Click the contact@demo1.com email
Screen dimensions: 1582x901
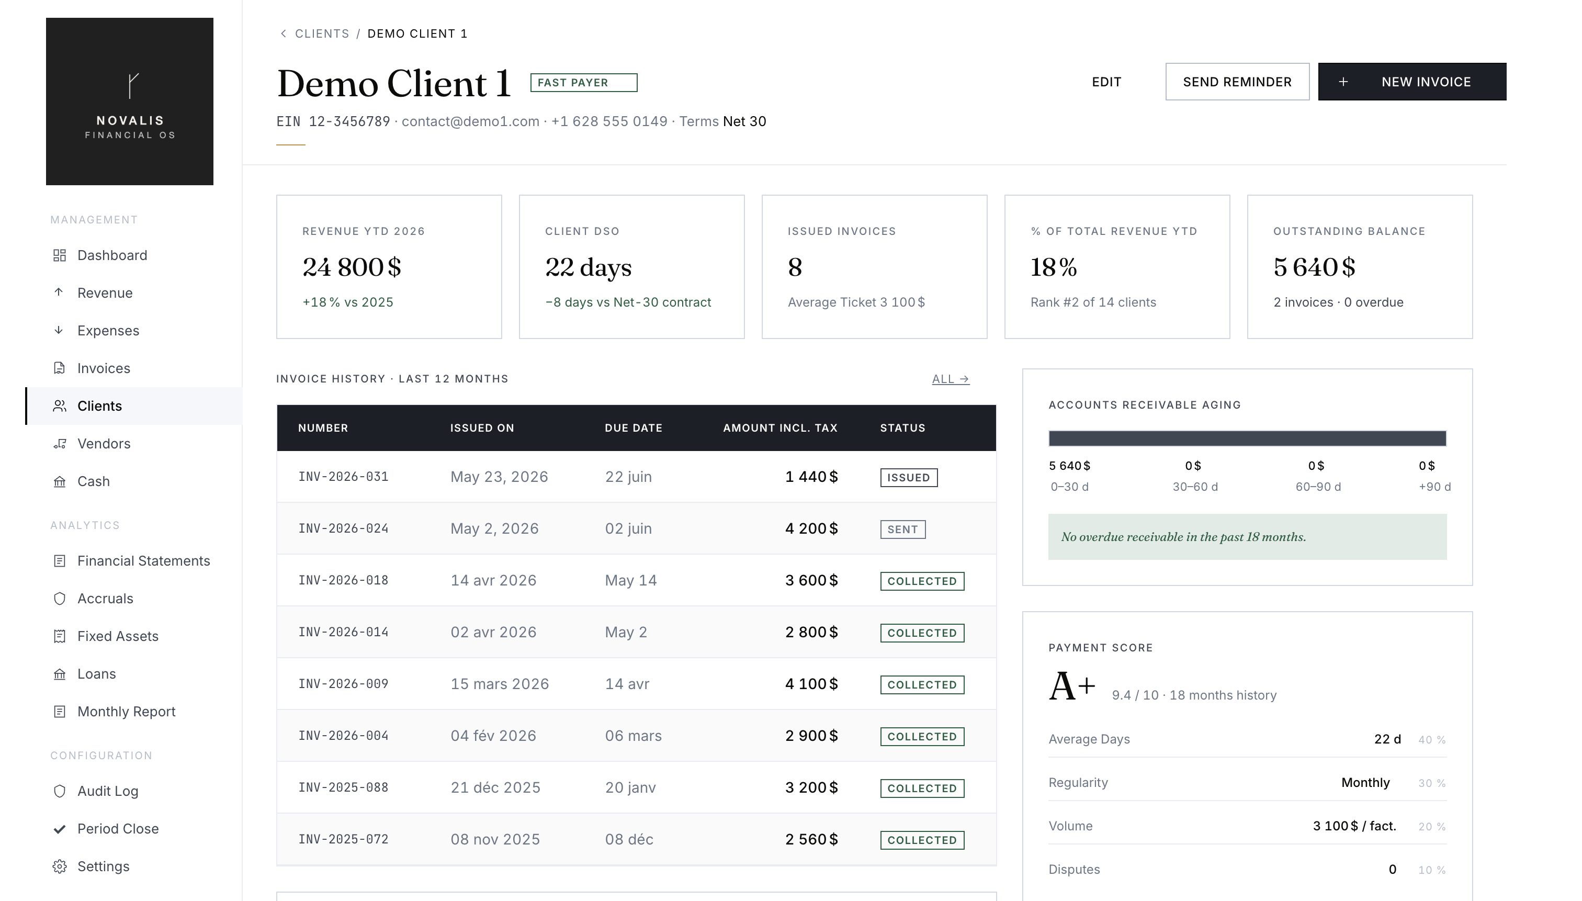pyautogui.click(x=470, y=121)
